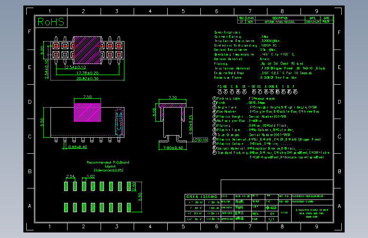Select the part number coding string
The image size is (368, 238).
256,86
